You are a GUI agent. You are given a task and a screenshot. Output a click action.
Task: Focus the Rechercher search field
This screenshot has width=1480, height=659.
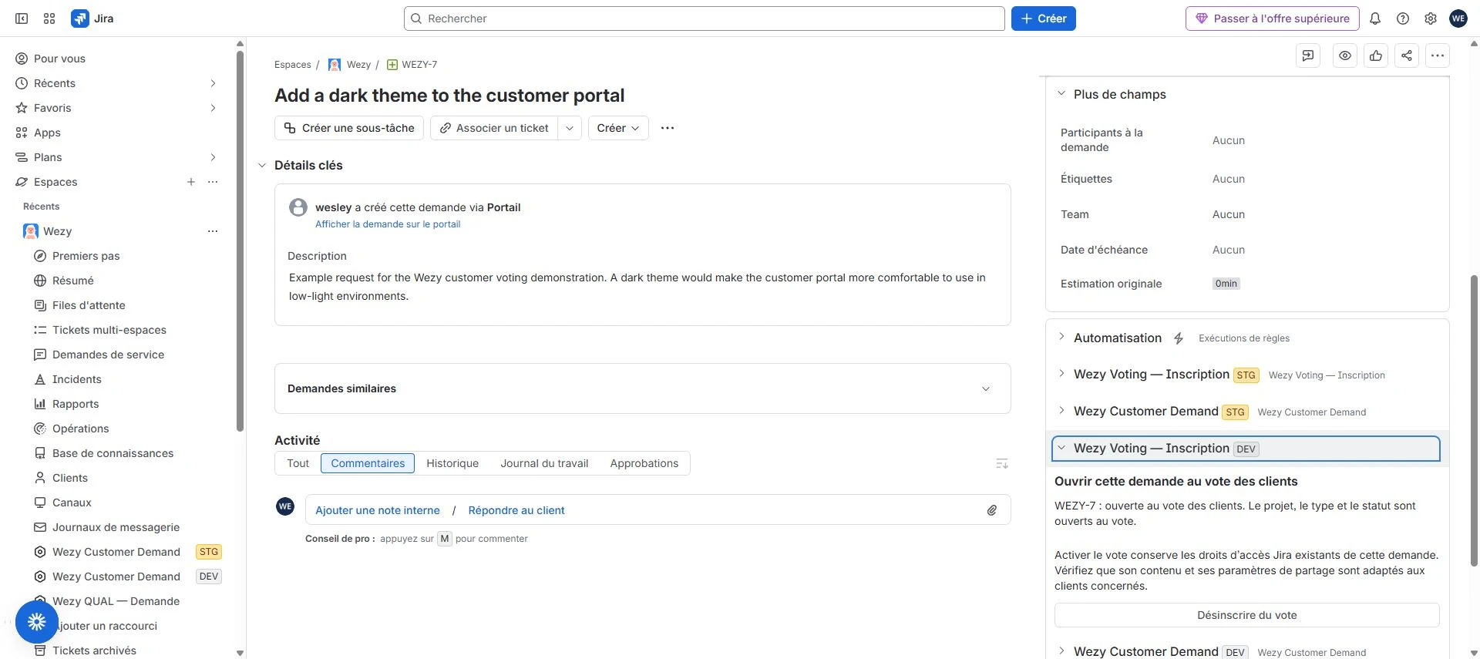(x=704, y=18)
